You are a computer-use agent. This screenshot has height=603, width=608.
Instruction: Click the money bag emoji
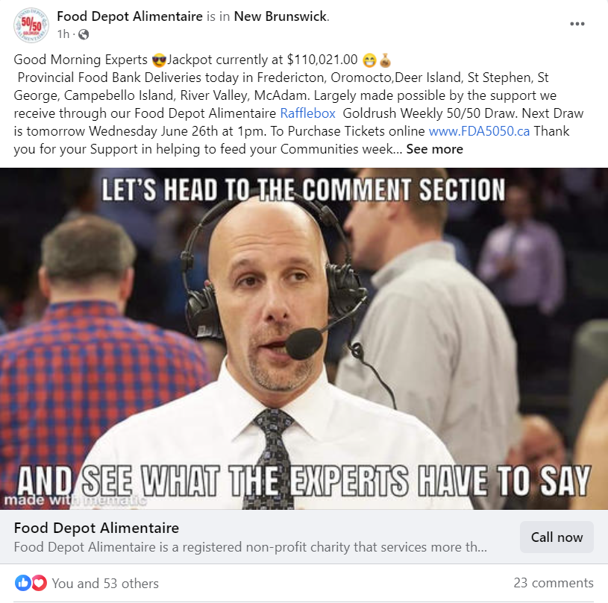click(385, 60)
